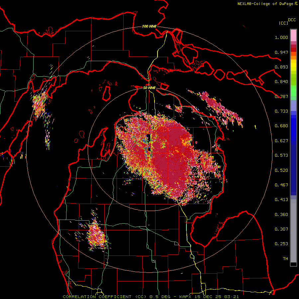
Task: Click the TH threshold label
Action: click(x=285, y=259)
